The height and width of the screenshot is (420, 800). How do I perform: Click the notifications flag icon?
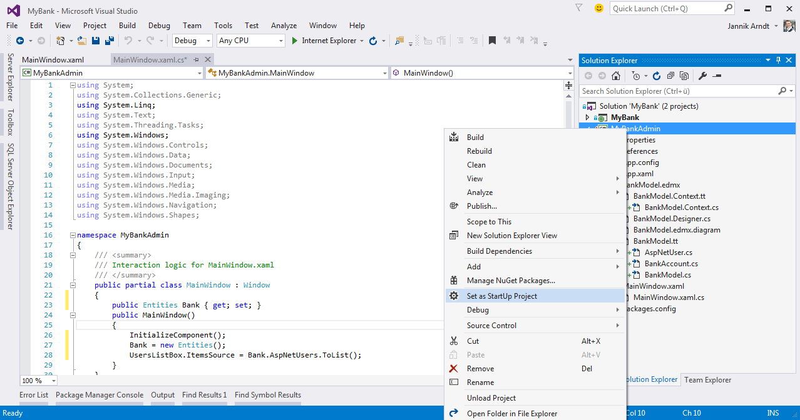[579, 8]
